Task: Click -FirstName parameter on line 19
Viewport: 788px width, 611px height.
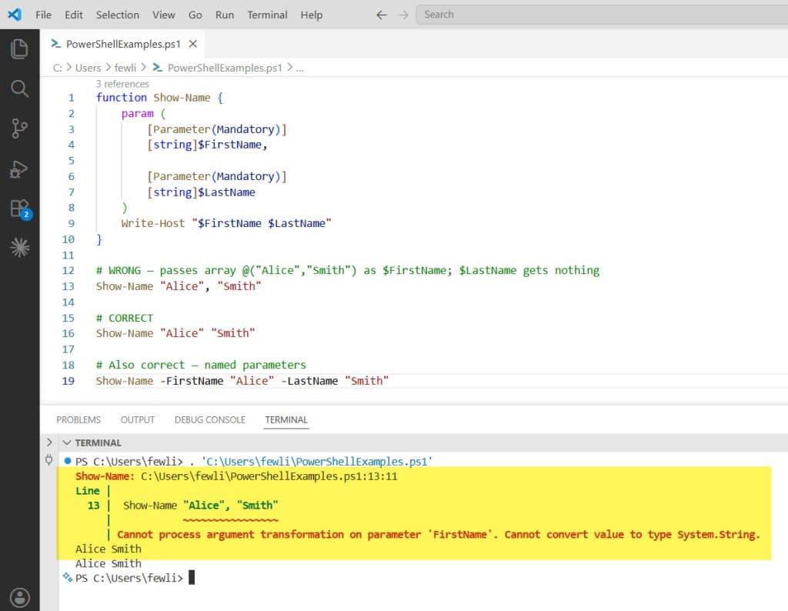Action: click(192, 381)
